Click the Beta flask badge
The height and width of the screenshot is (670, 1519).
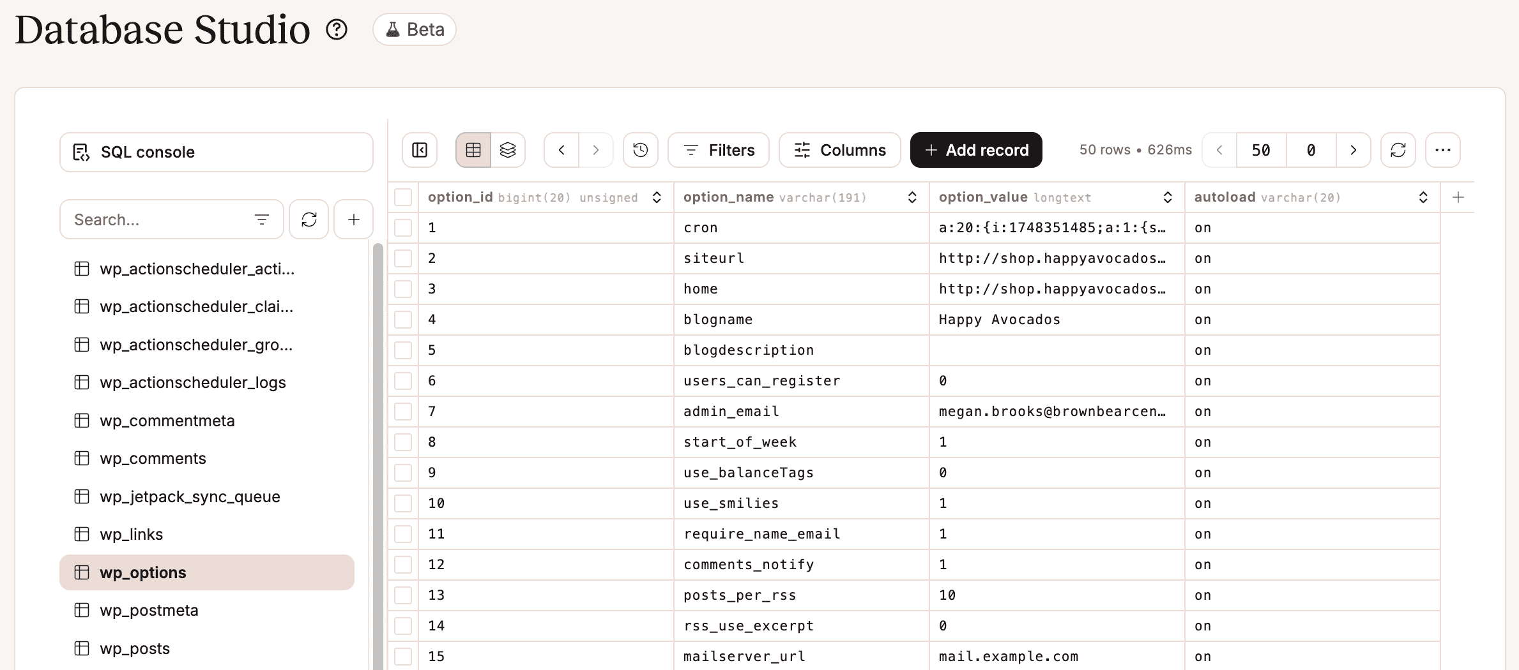415,29
